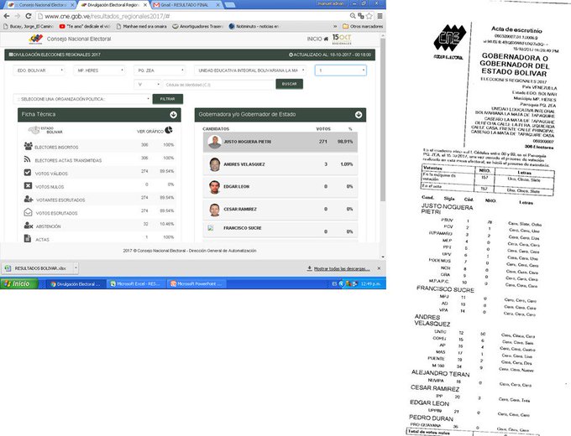The image size is (571, 436).
Task: Select the Justo Noguera Pietri candidate row
Action: click(x=280, y=142)
